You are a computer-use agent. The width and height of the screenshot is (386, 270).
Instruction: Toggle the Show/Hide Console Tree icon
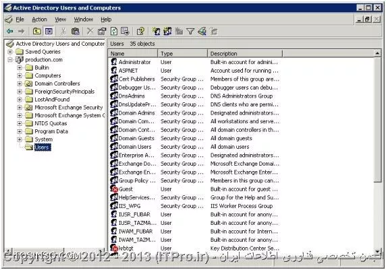tap(49, 31)
